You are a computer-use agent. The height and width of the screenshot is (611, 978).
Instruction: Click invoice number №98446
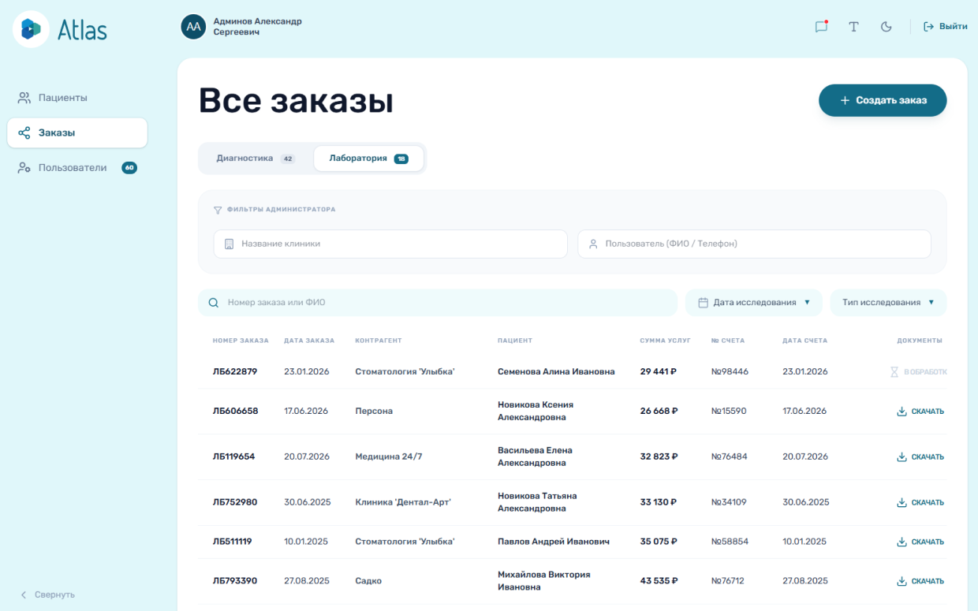click(x=730, y=371)
